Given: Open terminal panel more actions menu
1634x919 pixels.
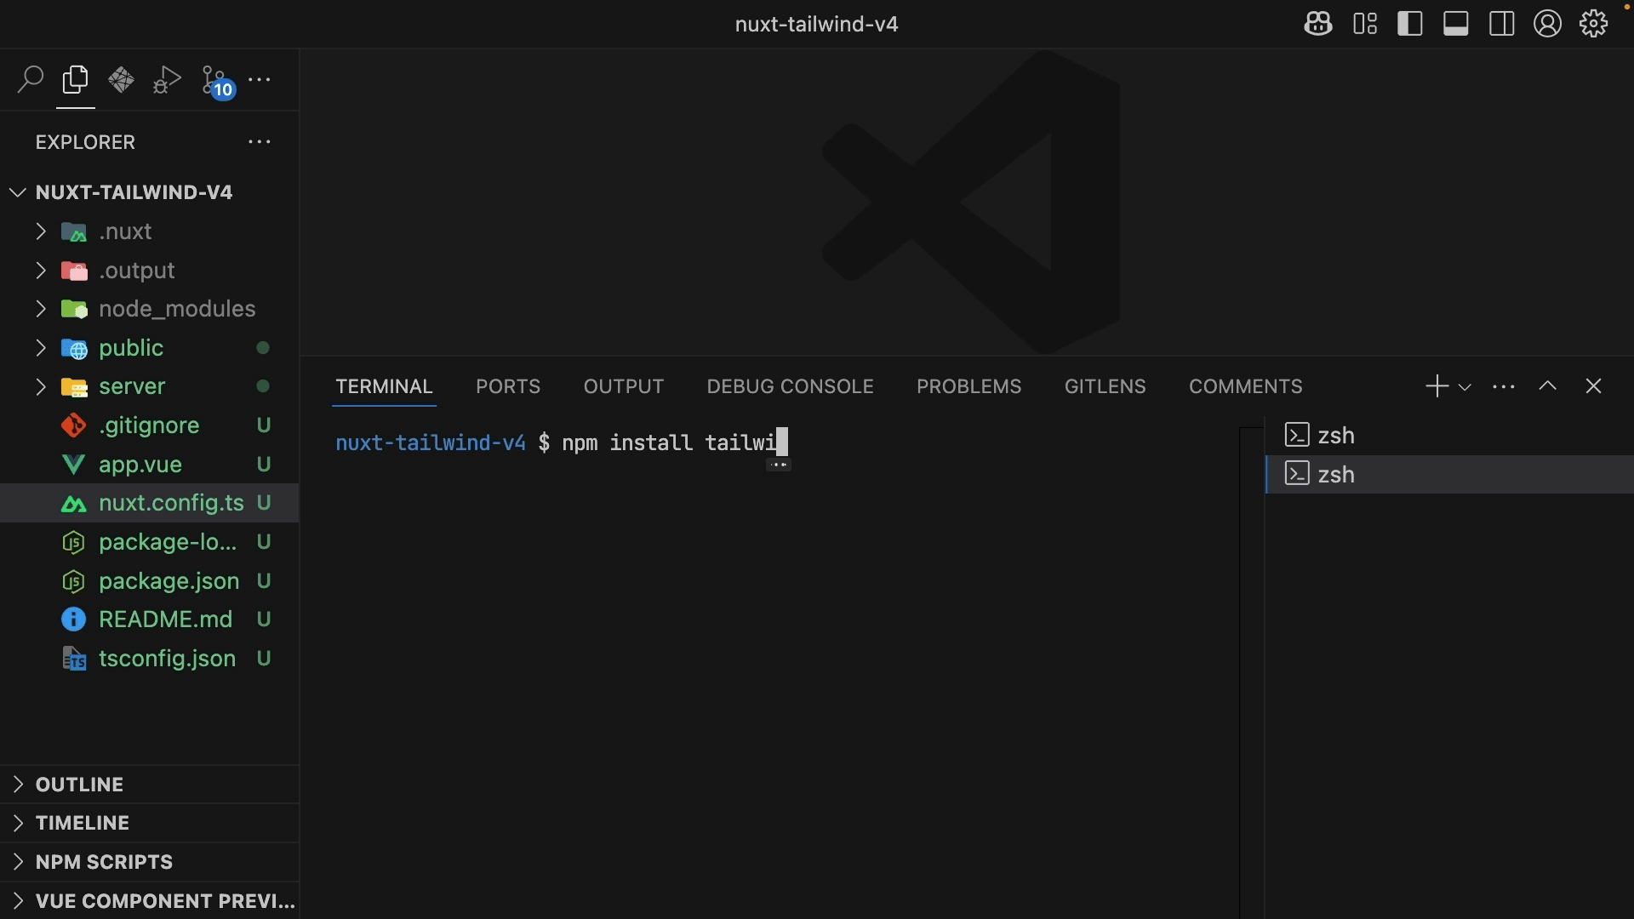Looking at the screenshot, I should (x=1504, y=386).
